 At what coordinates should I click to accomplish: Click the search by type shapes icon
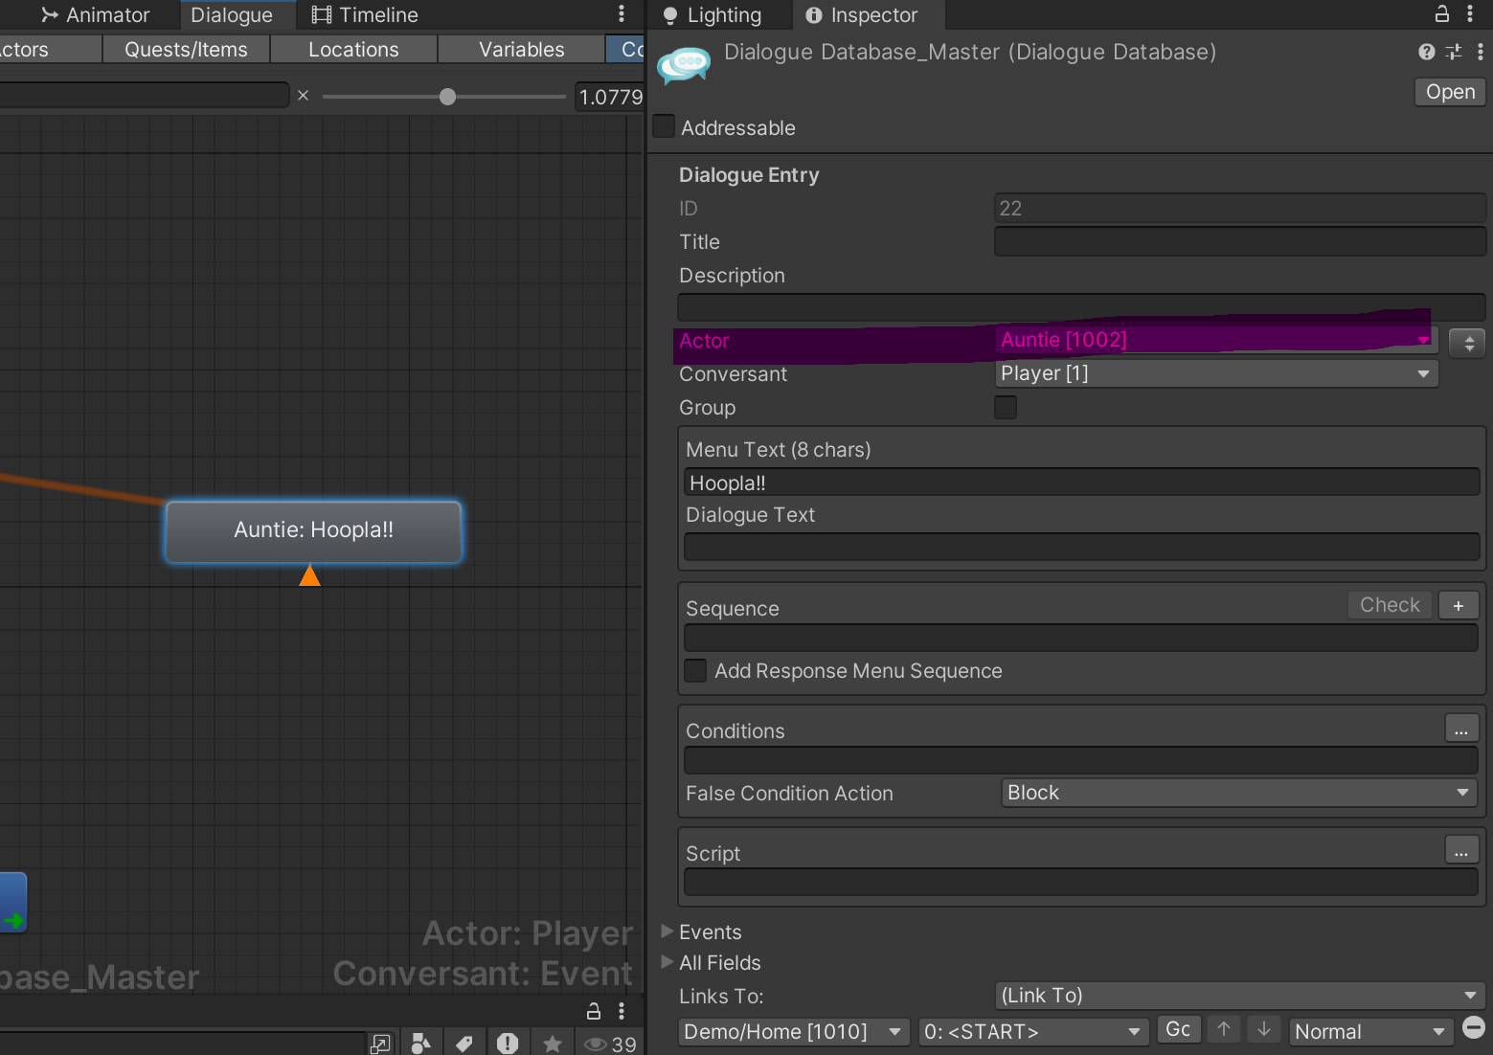420,1043
